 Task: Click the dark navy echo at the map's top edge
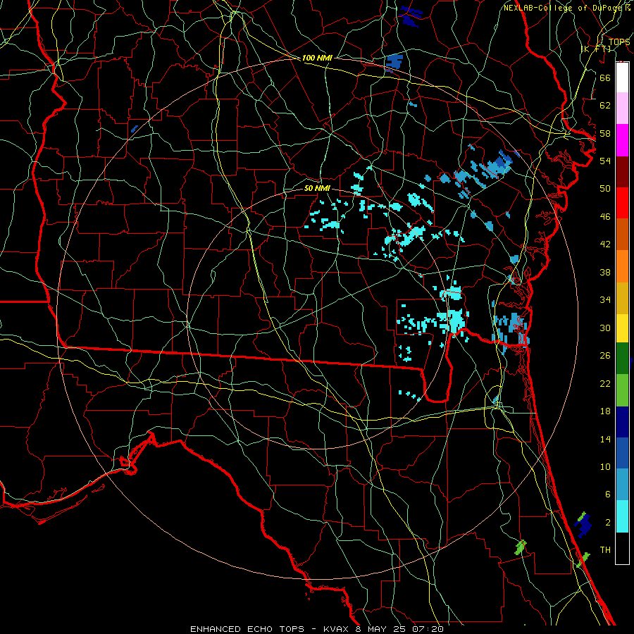pos(411,16)
